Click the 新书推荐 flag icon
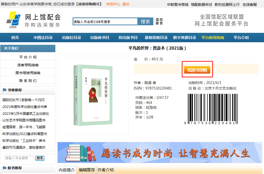Screen dimensions: 264x174 point(5,168)
